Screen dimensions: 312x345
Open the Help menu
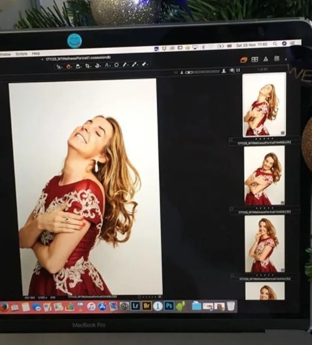[36, 54]
